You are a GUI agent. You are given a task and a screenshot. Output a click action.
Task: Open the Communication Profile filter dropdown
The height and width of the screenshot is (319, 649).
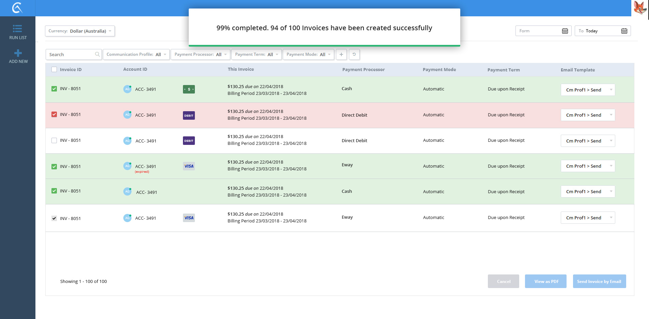(136, 54)
